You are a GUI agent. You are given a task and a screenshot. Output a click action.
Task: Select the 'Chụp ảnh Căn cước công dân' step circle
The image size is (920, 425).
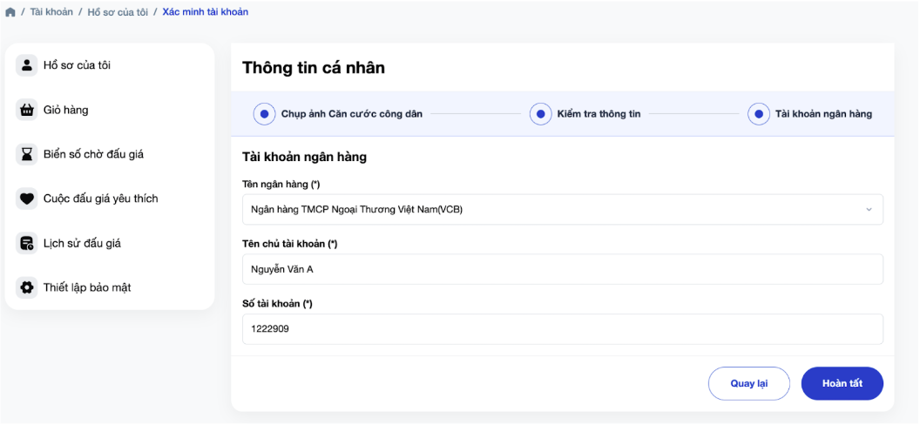click(264, 114)
